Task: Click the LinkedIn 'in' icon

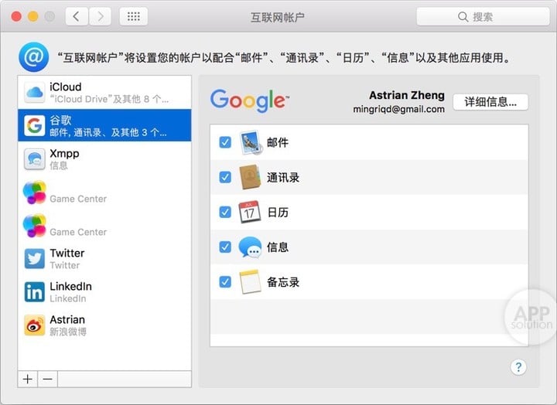Action: [x=35, y=292]
